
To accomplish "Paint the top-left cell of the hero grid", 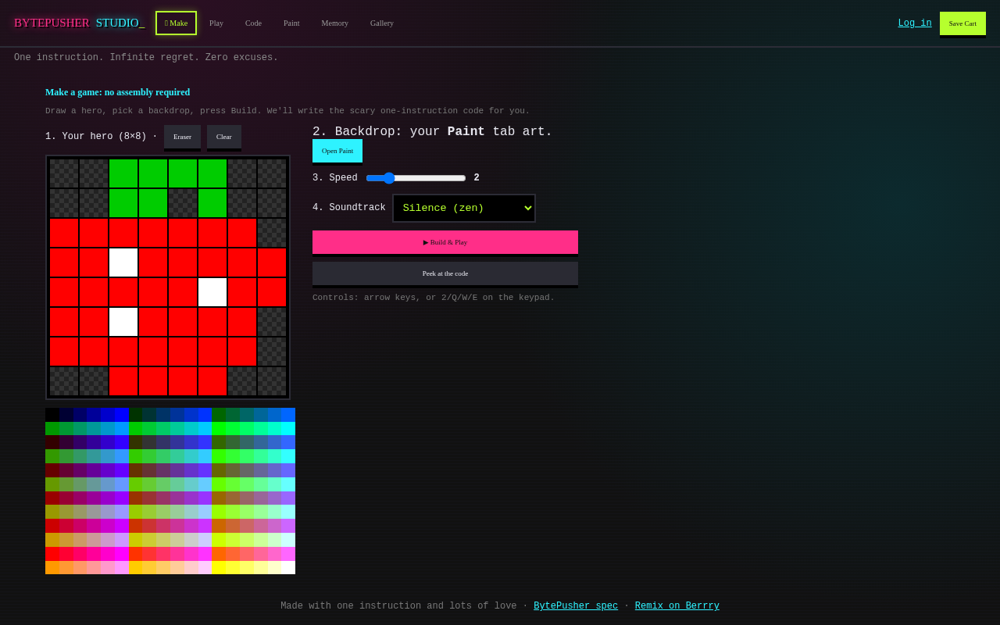I will pos(64,173).
